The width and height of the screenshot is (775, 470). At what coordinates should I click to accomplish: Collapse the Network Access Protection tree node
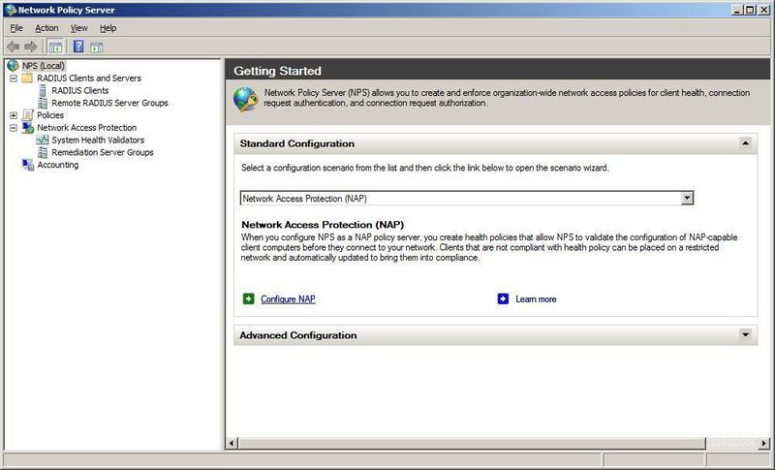point(14,128)
